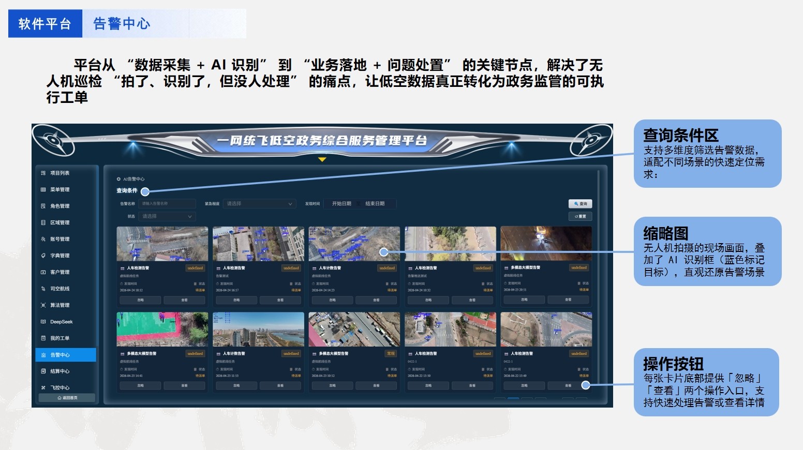Open the 开始日期 date picker field

[x=342, y=204]
